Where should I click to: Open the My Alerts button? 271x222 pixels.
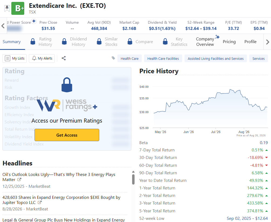tap(42, 58)
